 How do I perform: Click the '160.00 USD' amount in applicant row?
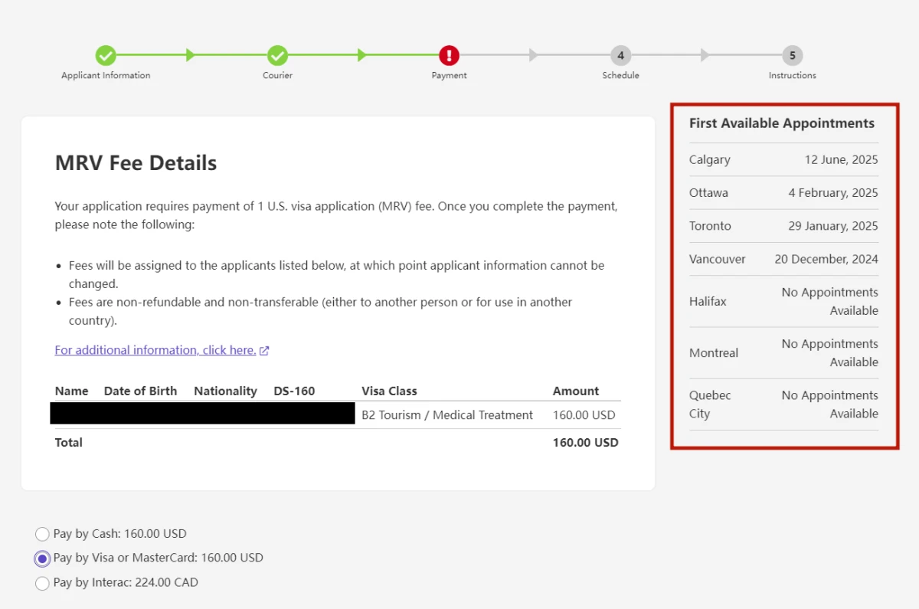point(584,415)
